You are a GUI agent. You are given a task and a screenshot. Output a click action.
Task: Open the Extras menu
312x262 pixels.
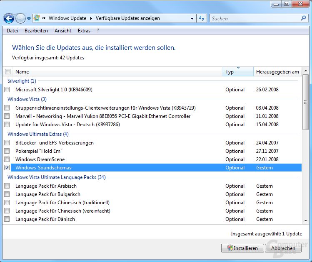point(84,31)
